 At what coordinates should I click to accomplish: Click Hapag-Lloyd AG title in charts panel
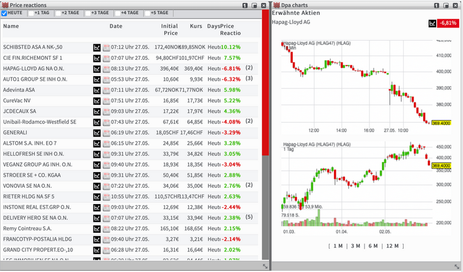pyautogui.click(x=291, y=22)
